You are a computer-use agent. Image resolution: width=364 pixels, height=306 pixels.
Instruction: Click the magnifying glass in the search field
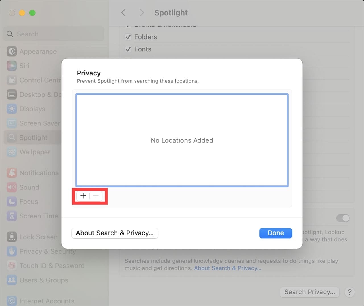pyautogui.click(x=10, y=34)
